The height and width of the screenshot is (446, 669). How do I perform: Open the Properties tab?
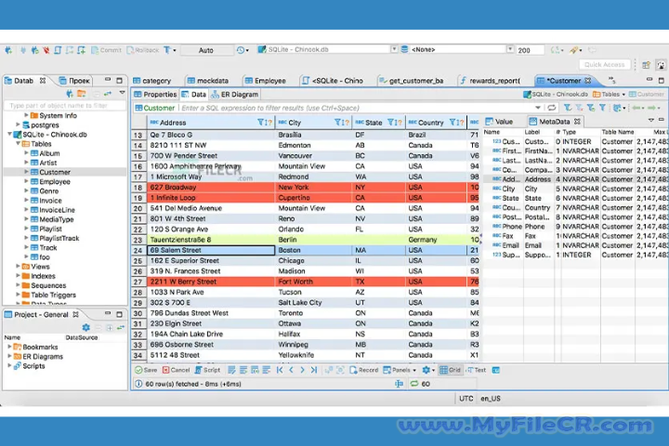tap(155, 95)
